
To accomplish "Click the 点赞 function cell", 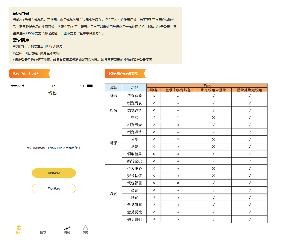I will tap(134, 147).
